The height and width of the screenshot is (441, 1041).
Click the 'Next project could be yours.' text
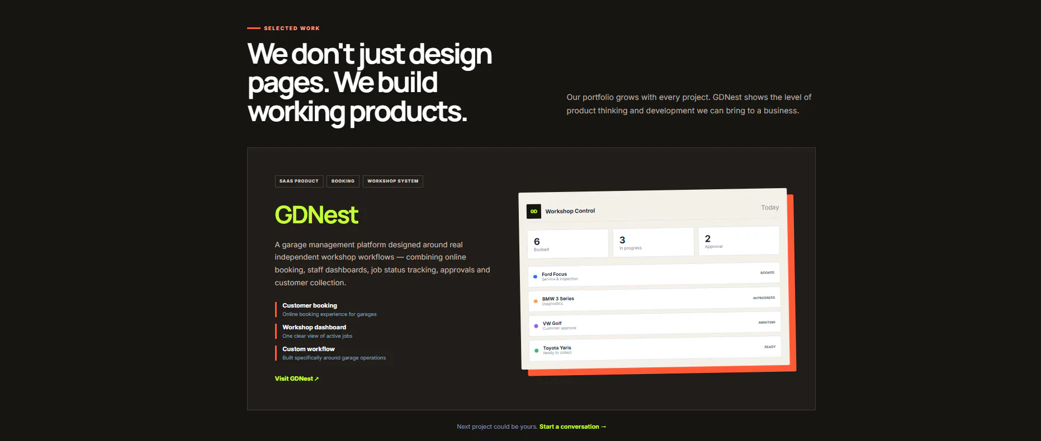pos(497,426)
